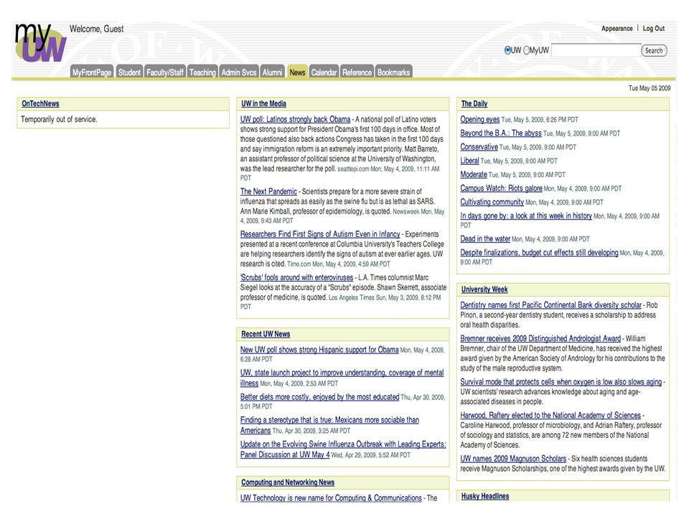
Task: Open 'New UW poll shows strong Hispanic support' link
Action: 319,350
